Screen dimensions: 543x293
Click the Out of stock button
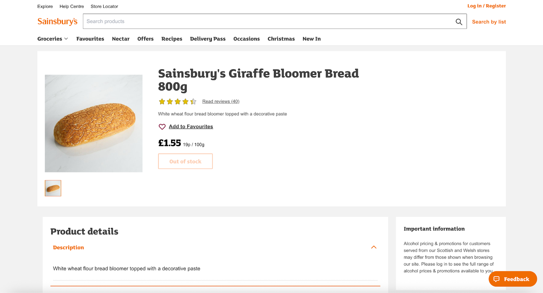click(185, 161)
